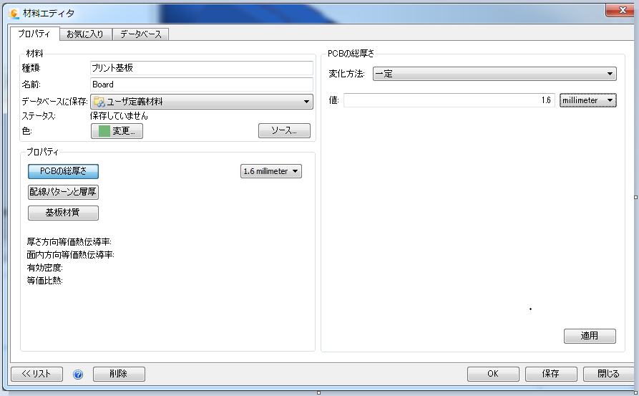
Task: Click the 適用 button
Action: click(x=590, y=336)
